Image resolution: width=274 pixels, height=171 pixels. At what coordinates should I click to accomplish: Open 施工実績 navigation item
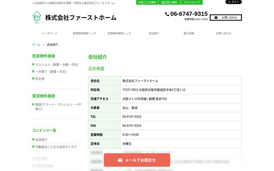189,33
